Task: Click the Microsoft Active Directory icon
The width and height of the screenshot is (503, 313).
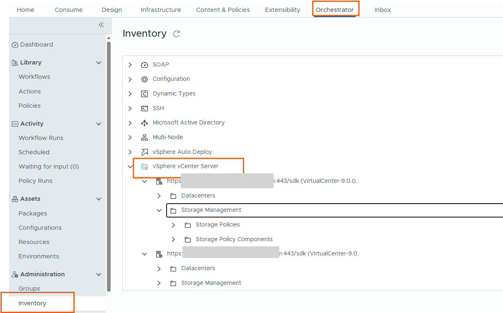Action: 144,123
